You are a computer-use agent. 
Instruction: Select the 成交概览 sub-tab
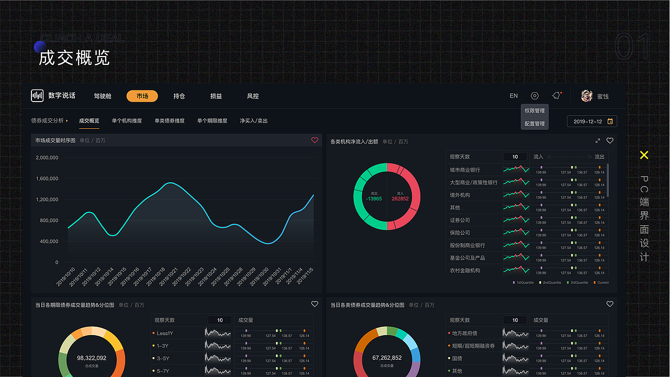coord(89,121)
